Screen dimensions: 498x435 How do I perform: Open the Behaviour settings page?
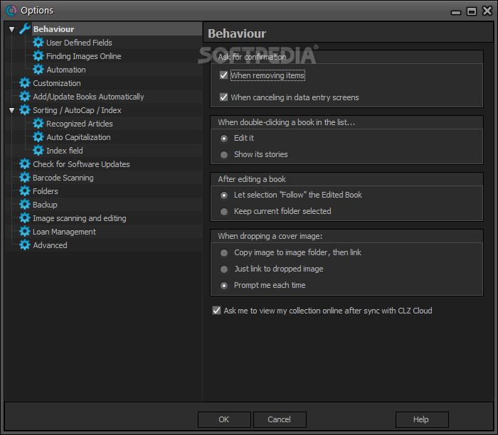(53, 29)
